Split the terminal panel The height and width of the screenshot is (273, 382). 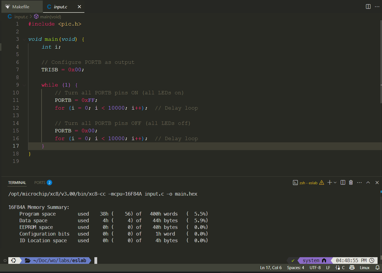point(343,183)
